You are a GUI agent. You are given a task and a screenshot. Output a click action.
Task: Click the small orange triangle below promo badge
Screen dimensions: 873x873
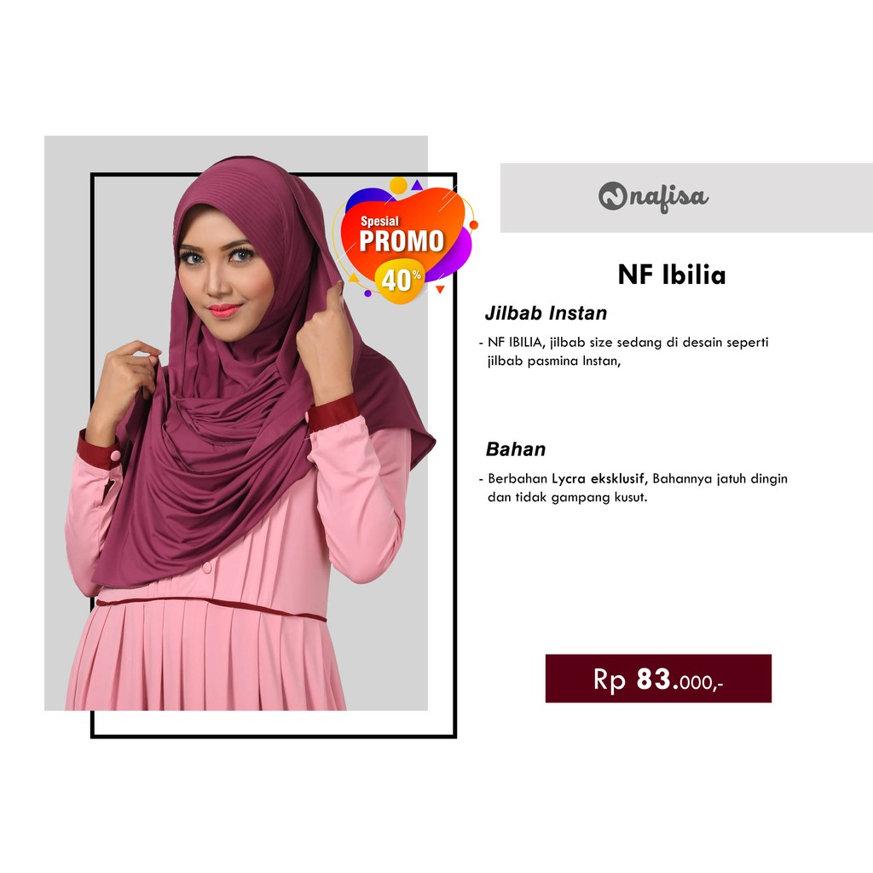[x=440, y=289]
